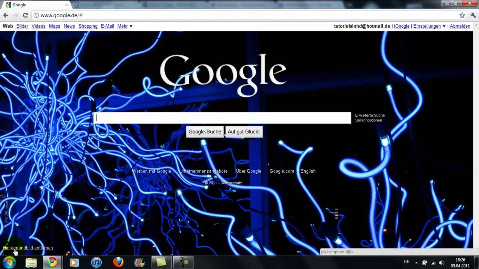479x269 pixels.
Task: Click Hintergrundbild entfernen link
Action: tap(28, 248)
